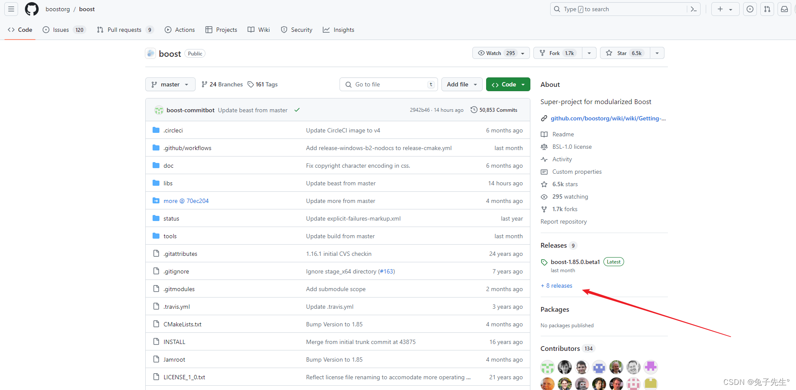The height and width of the screenshot is (390, 796).
Task: Click the submodule icon for more
Action: coord(156,201)
